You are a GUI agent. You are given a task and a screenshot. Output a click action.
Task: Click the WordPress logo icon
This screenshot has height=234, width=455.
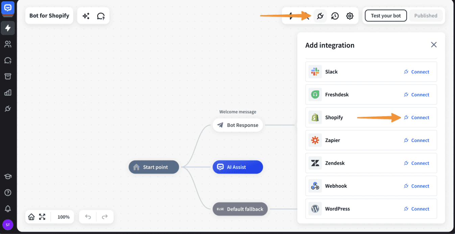click(315, 209)
